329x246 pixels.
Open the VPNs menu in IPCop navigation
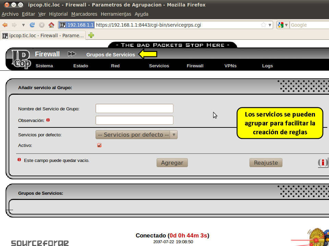(x=230, y=66)
